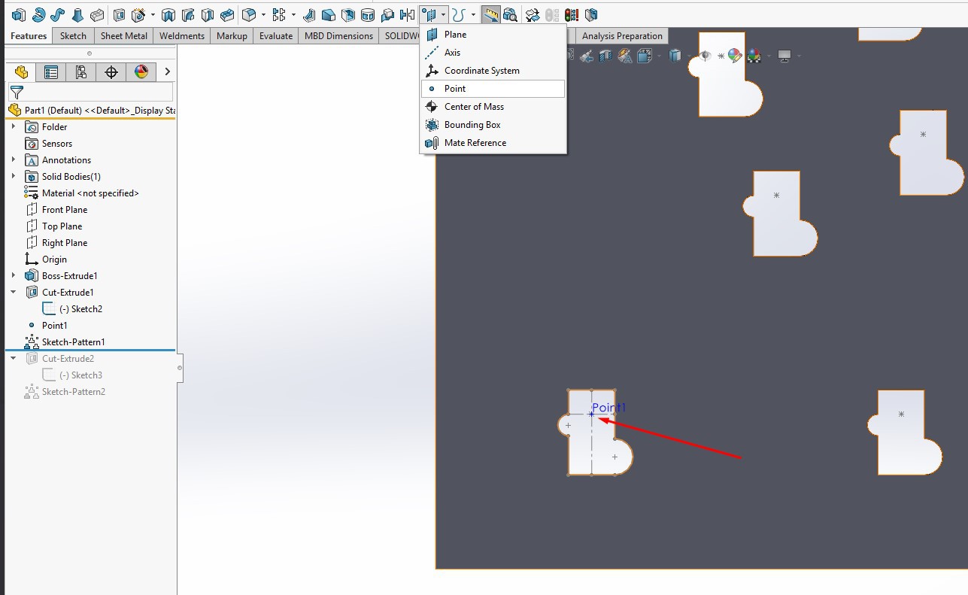The image size is (968, 595).
Task: Open the Linear Pattern dropdown arrow
Action: [x=293, y=14]
